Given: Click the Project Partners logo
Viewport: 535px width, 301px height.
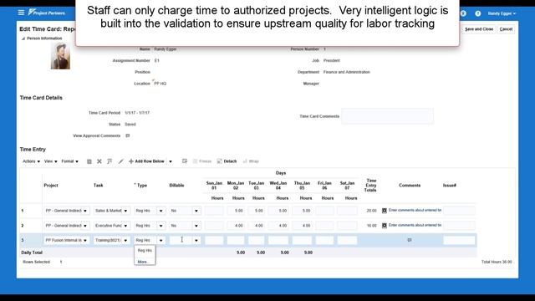Looking at the screenshot, I should (x=47, y=13).
